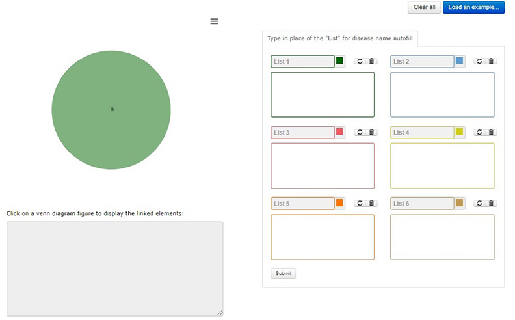Open the blue List 2 color swatch
Image resolution: width=515 pixels, height=320 pixels.
[x=460, y=60]
